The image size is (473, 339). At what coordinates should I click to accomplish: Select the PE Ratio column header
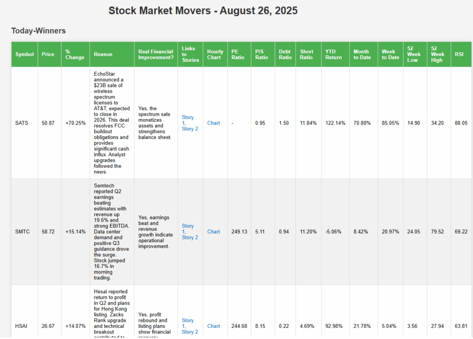point(238,54)
